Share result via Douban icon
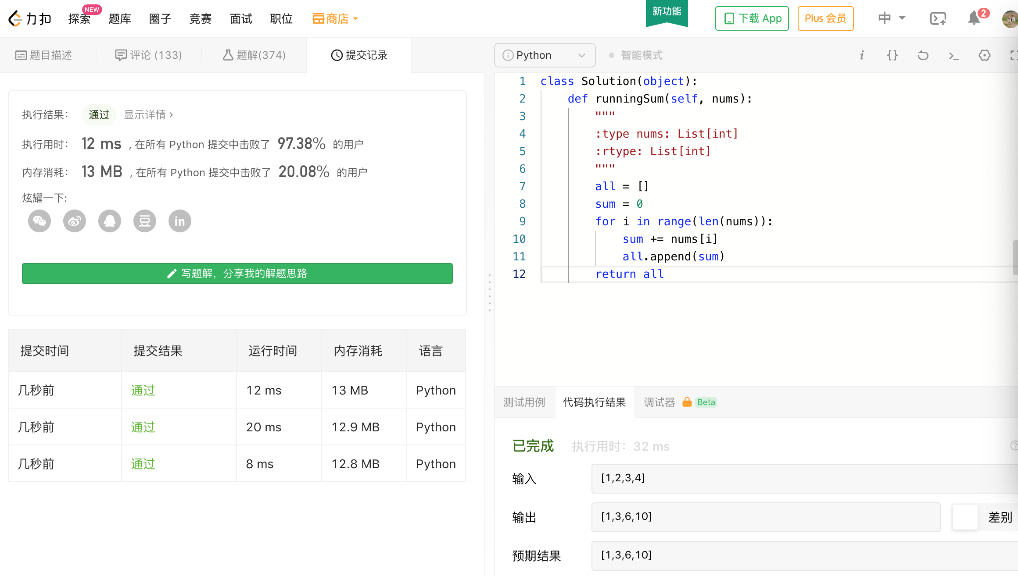 145,221
